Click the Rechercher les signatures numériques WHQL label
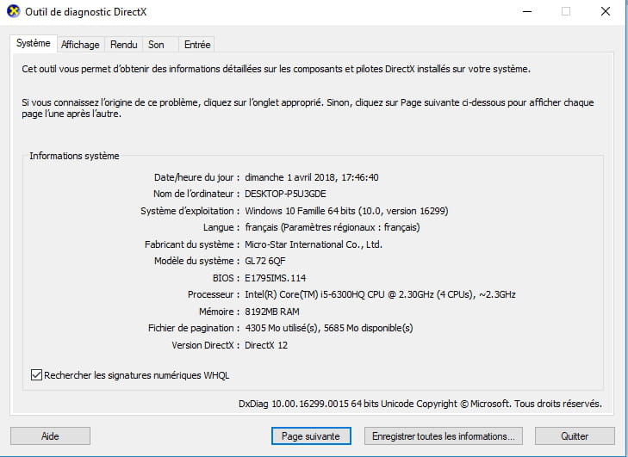 point(137,375)
